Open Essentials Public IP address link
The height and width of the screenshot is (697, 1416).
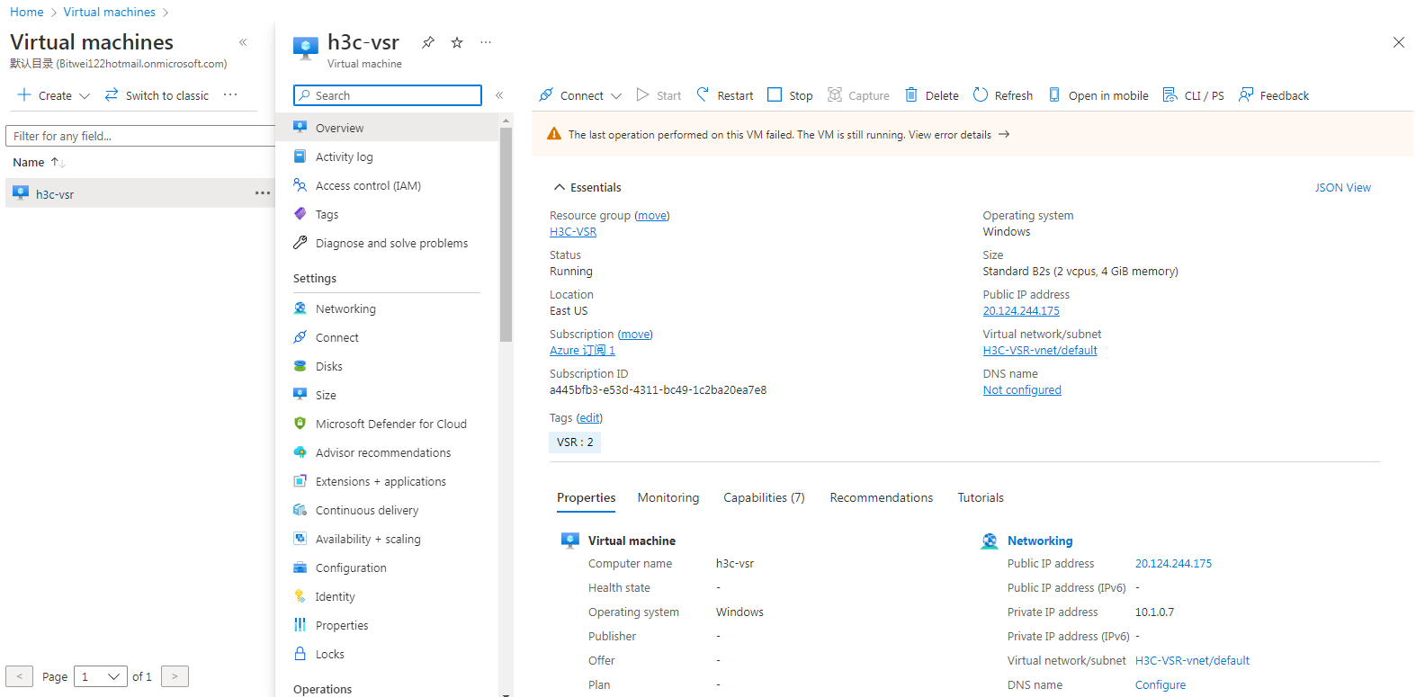[x=1021, y=310]
